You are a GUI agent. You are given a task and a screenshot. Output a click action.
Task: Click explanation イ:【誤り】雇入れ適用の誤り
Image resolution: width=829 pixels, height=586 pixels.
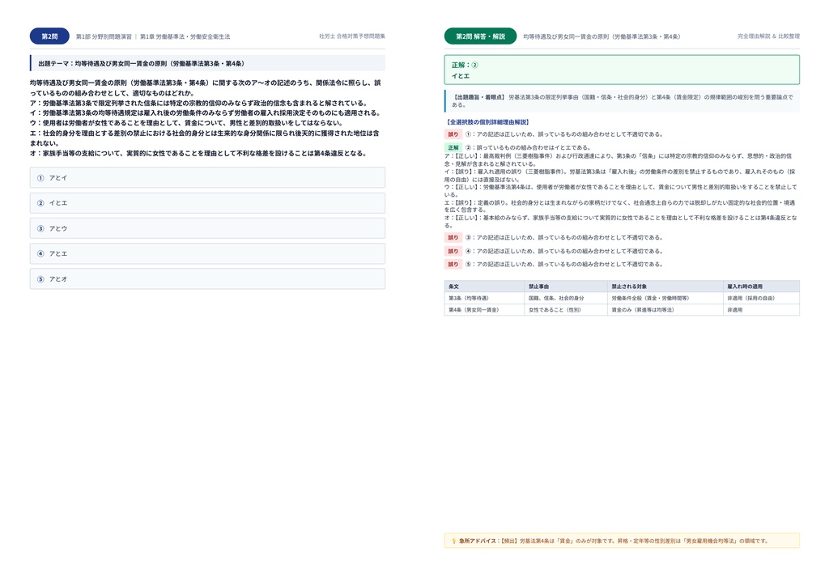click(619, 176)
